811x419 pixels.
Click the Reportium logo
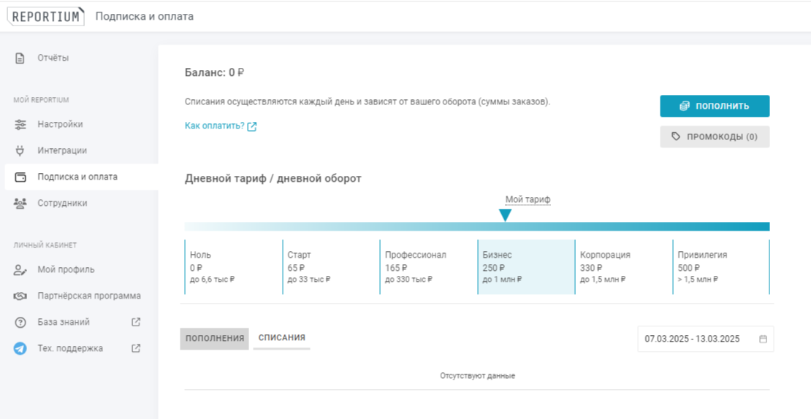45,16
